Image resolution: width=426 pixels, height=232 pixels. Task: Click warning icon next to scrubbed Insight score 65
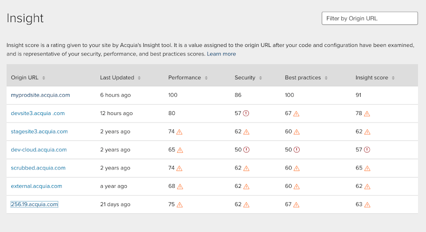(x=367, y=168)
